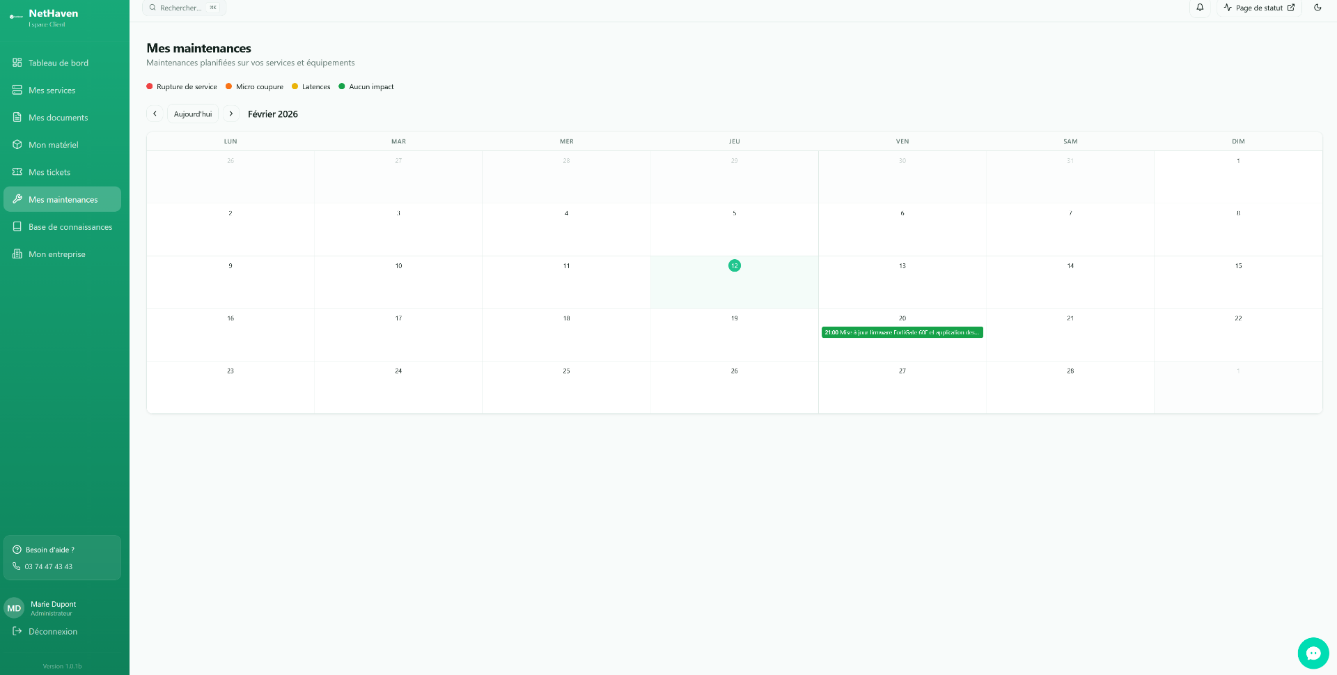Click day 27 cell in calendar
This screenshot has width=1337, height=675.
(x=902, y=387)
